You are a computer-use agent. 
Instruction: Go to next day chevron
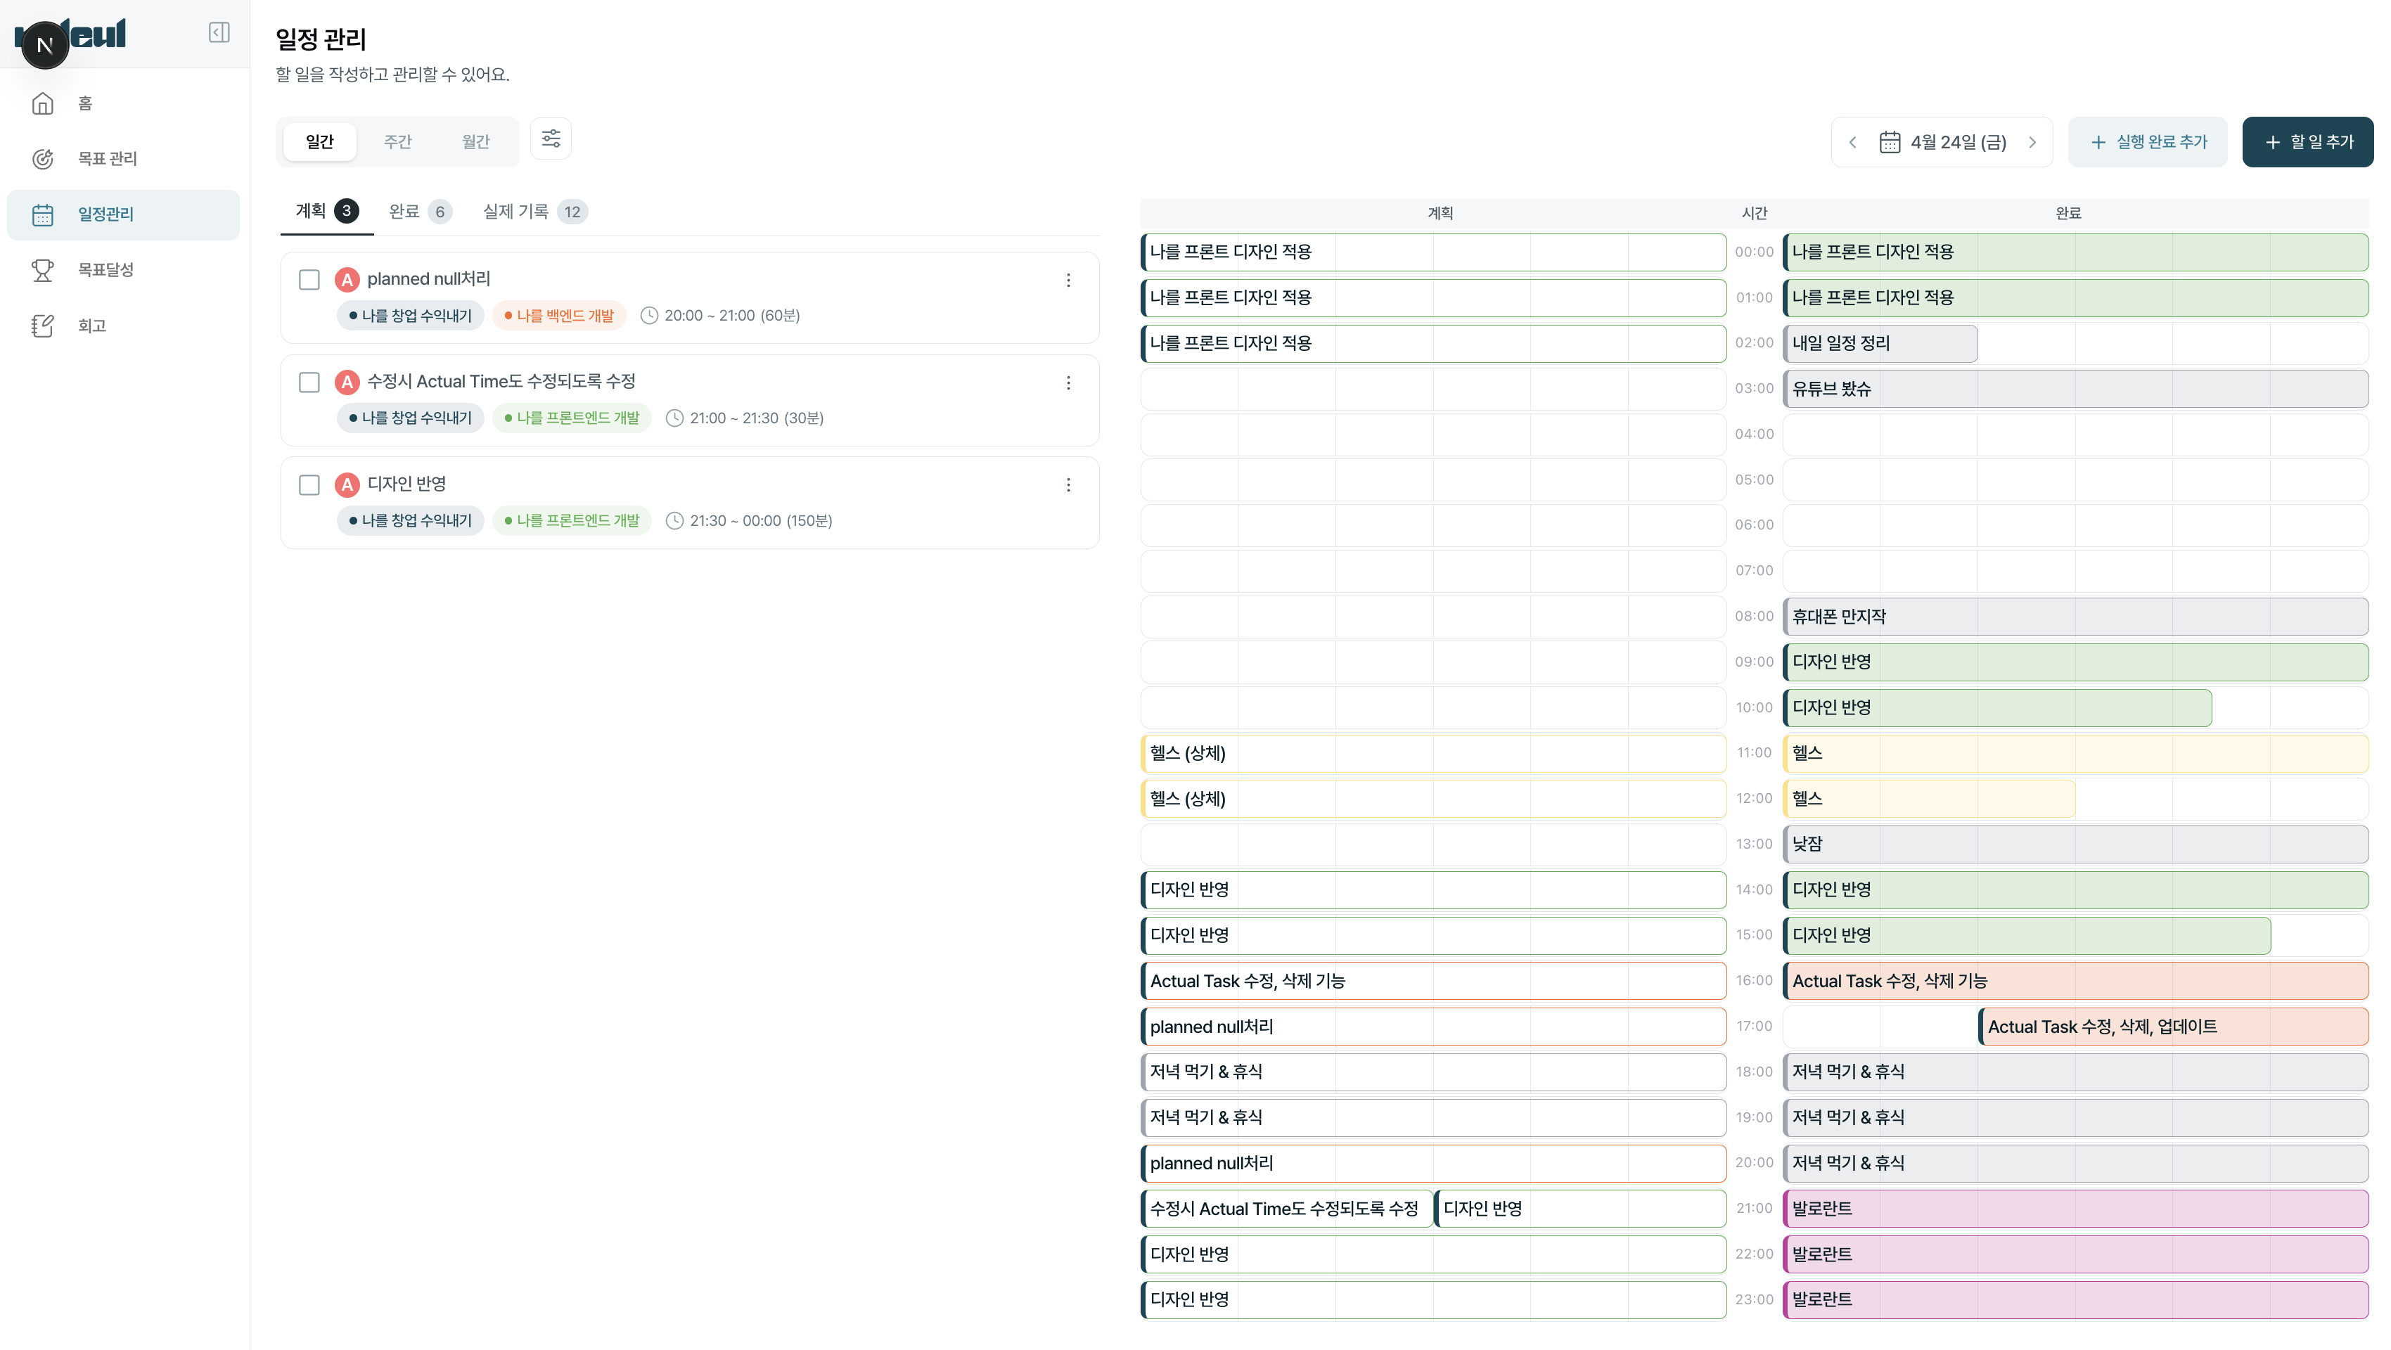2032,142
